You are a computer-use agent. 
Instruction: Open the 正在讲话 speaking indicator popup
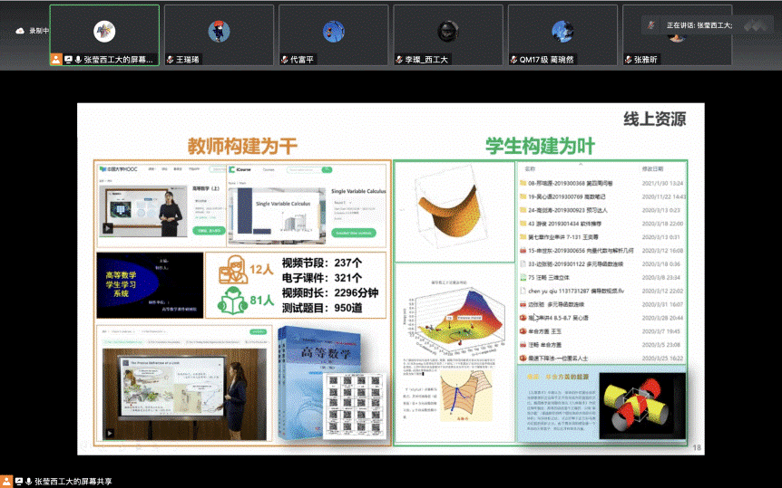point(699,25)
